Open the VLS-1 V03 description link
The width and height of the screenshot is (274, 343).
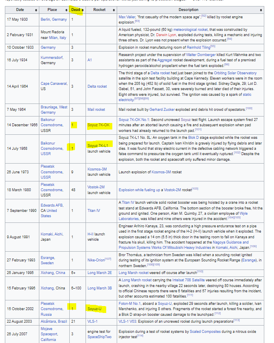point(127,321)
